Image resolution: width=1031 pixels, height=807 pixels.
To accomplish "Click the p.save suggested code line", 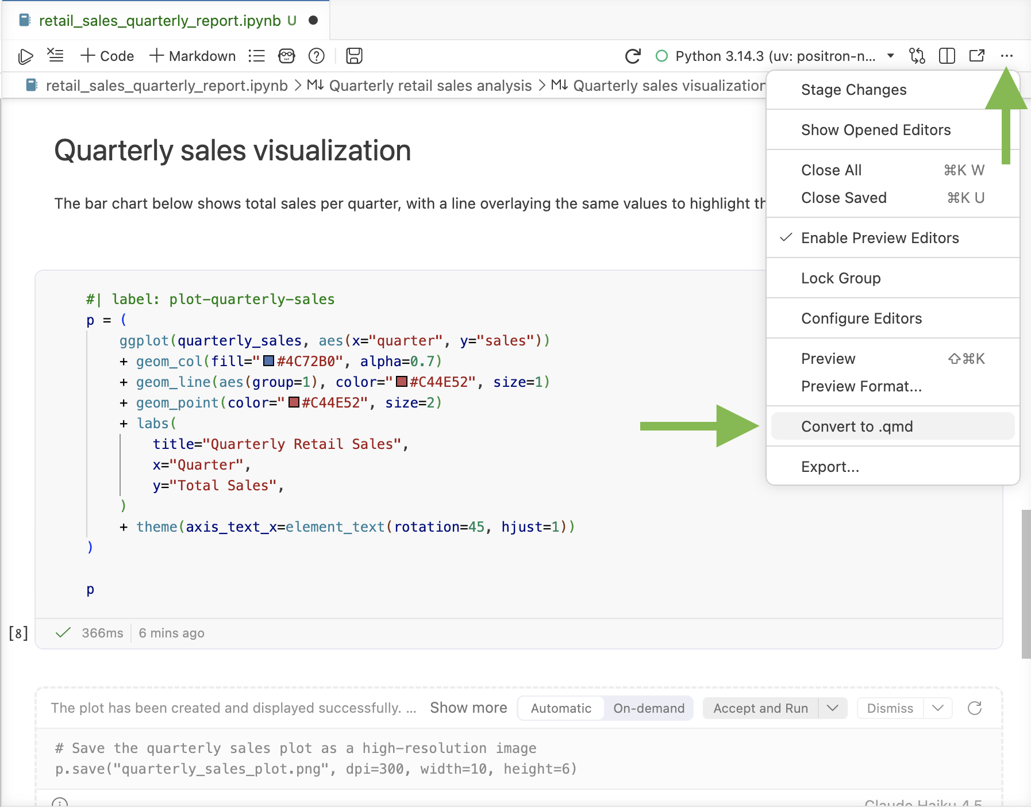I will point(316,769).
